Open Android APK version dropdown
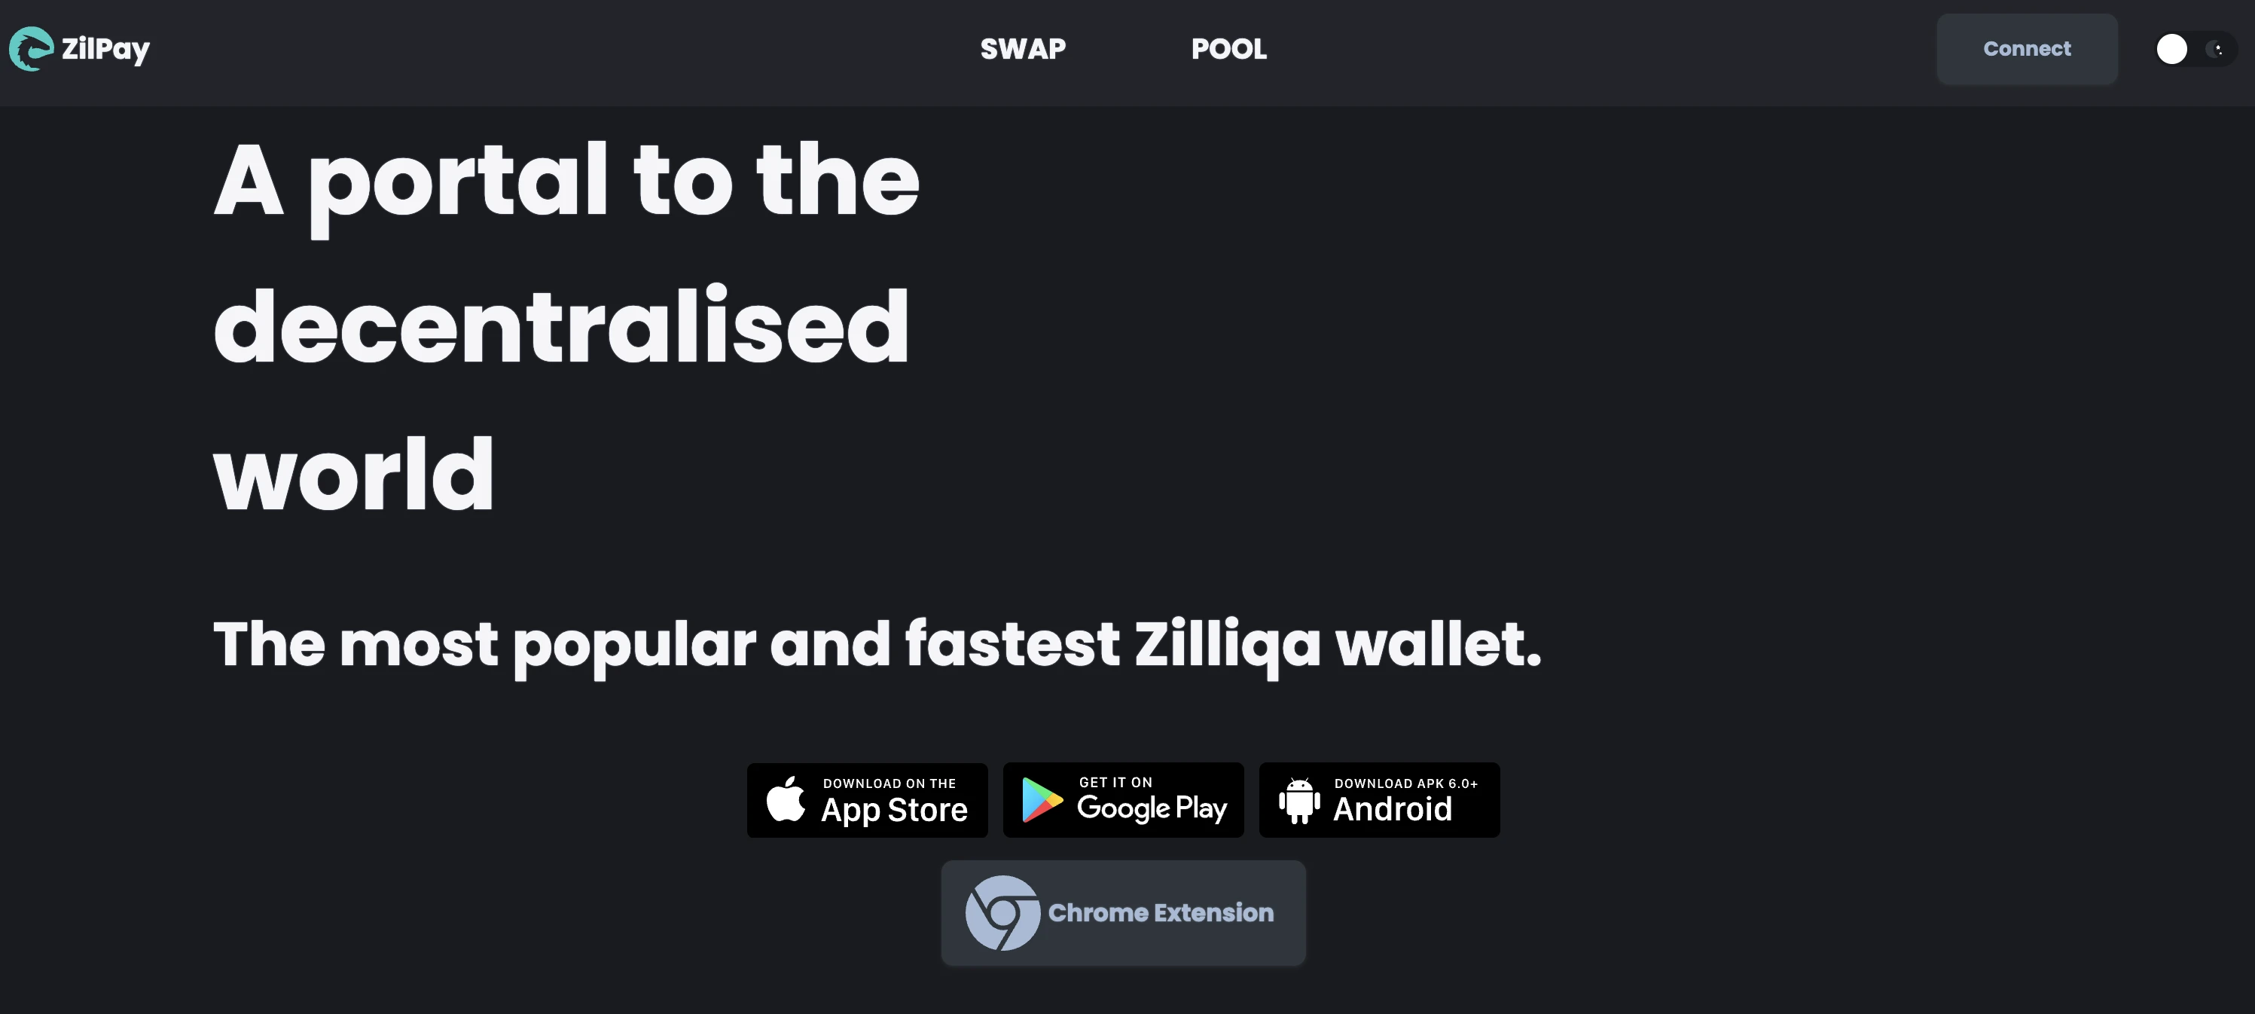The width and height of the screenshot is (2255, 1014). tap(1378, 799)
